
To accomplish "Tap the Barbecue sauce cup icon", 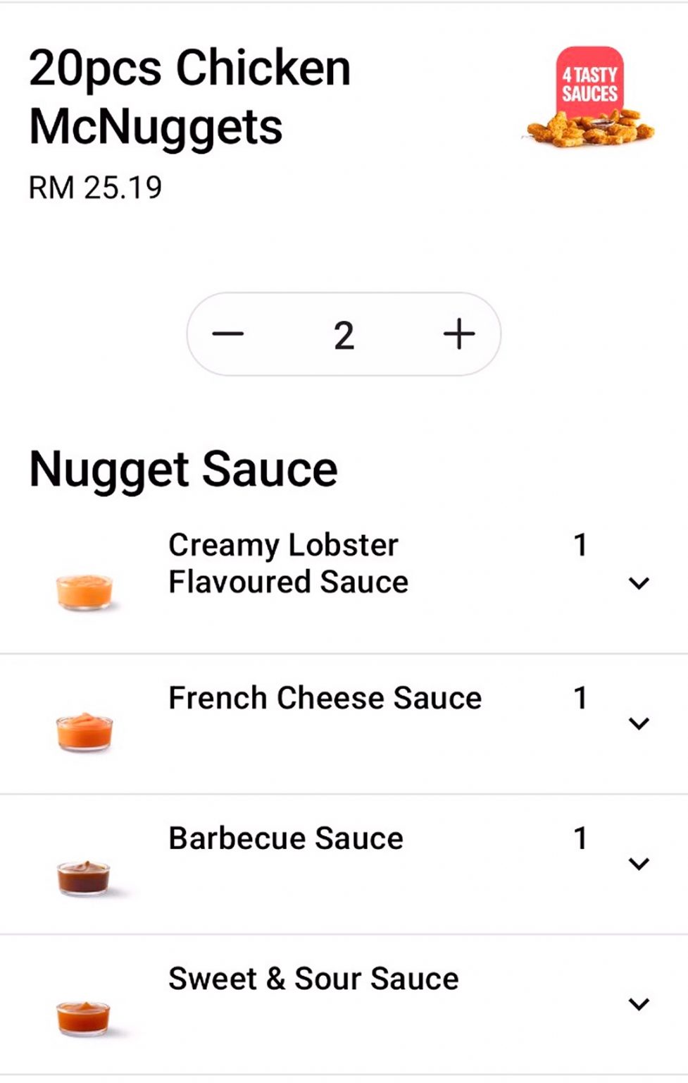I will (x=84, y=877).
